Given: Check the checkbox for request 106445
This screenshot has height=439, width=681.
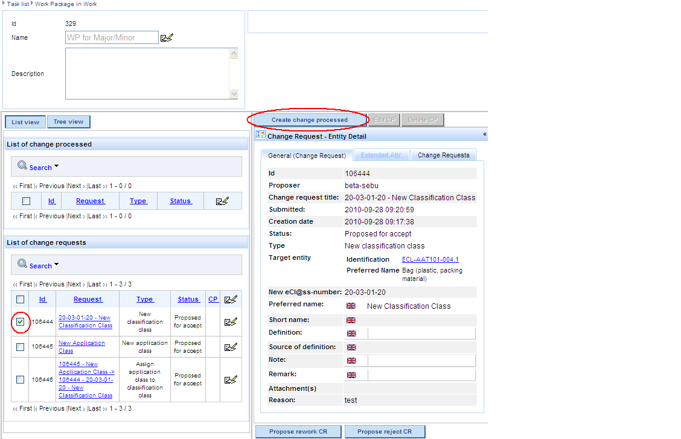Looking at the screenshot, I should (x=21, y=347).
